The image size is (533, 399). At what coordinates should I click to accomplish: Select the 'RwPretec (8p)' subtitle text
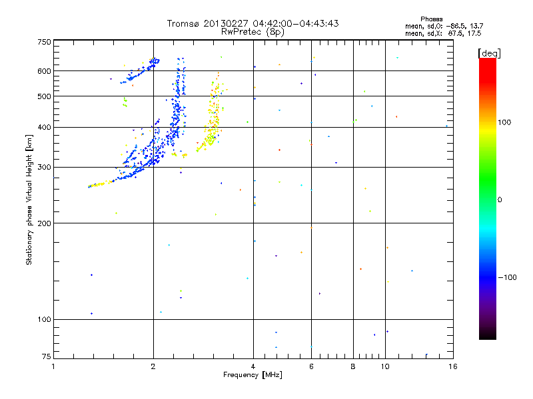pos(253,32)
